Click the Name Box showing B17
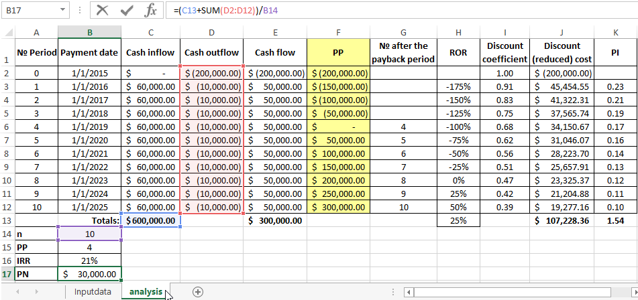This screenshot has width=638, height=300. click(x=28, y=10)
